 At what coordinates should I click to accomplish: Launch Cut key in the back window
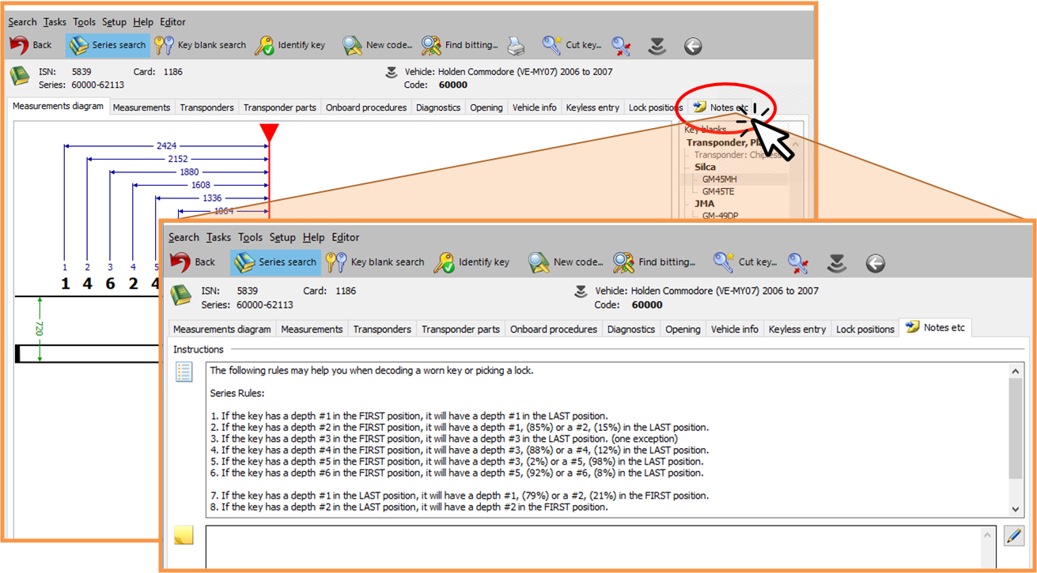572,45
